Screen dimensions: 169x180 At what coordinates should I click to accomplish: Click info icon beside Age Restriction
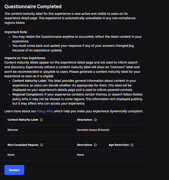[132, 145]
